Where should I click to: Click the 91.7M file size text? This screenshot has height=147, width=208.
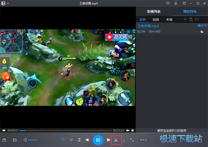click(141, 32)
